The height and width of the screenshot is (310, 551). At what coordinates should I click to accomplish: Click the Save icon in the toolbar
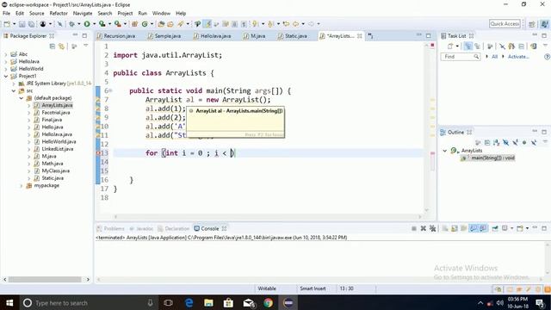(x=22, y=24)
